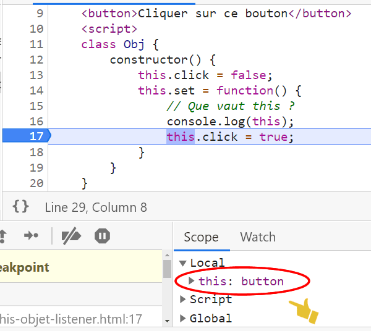Click the pretty print braces icon
The image size is (371, 331).
click(21, 207)
